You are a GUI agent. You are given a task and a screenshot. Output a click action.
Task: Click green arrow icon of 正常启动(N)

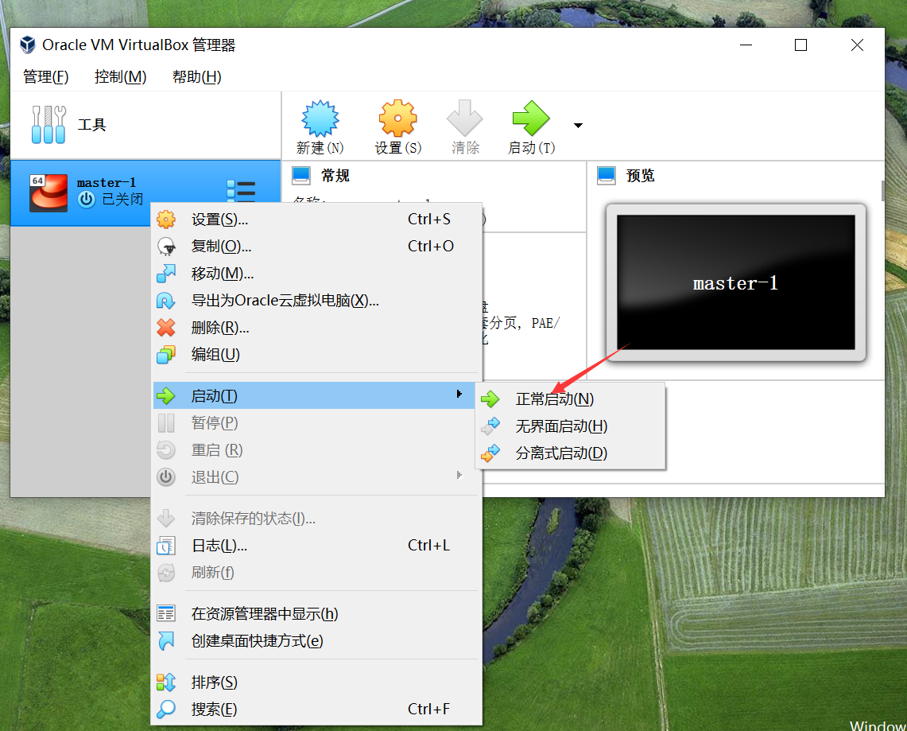(490, 399)
